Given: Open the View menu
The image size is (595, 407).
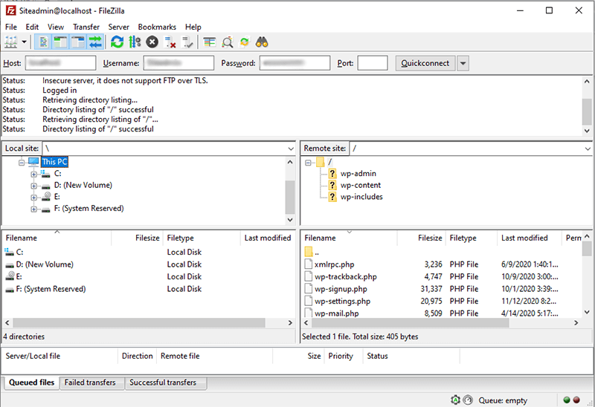Looking at the screenshot, I should click(x=56, y=27).
